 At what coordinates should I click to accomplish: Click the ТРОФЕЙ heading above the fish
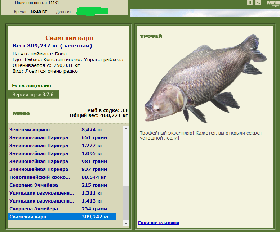[151, 36]
